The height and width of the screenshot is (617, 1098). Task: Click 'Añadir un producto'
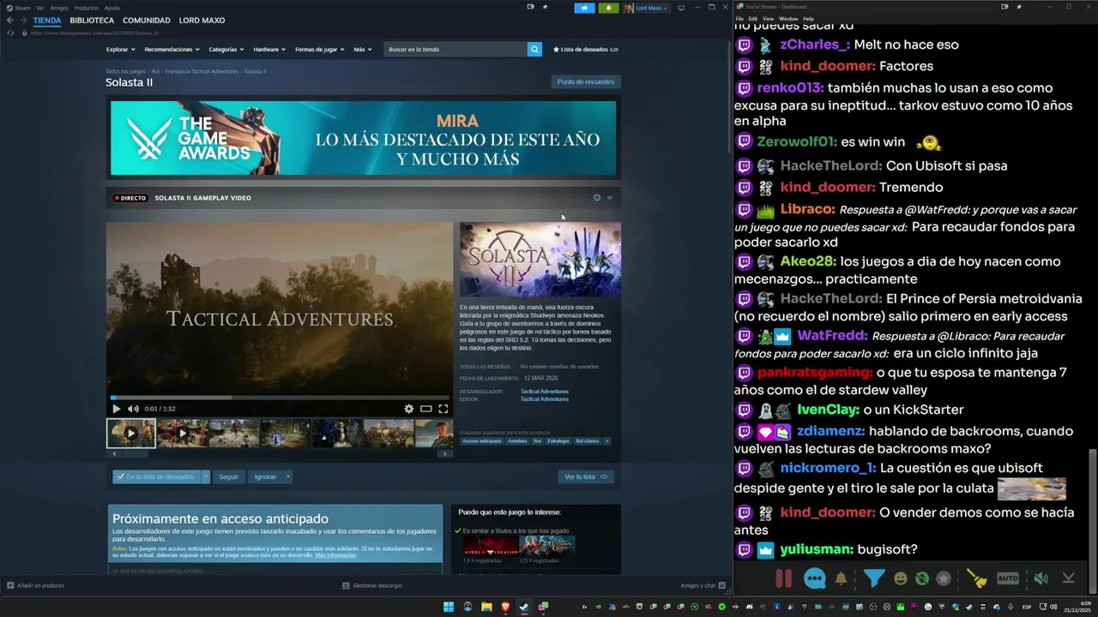point(35,585)
